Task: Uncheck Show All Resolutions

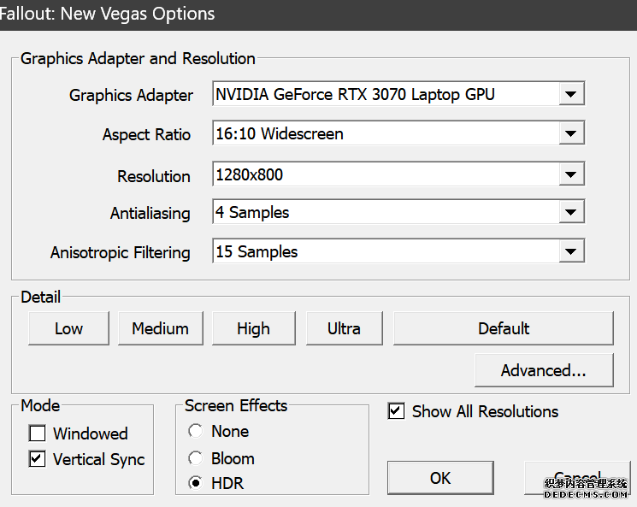Action: click(396, 411)
